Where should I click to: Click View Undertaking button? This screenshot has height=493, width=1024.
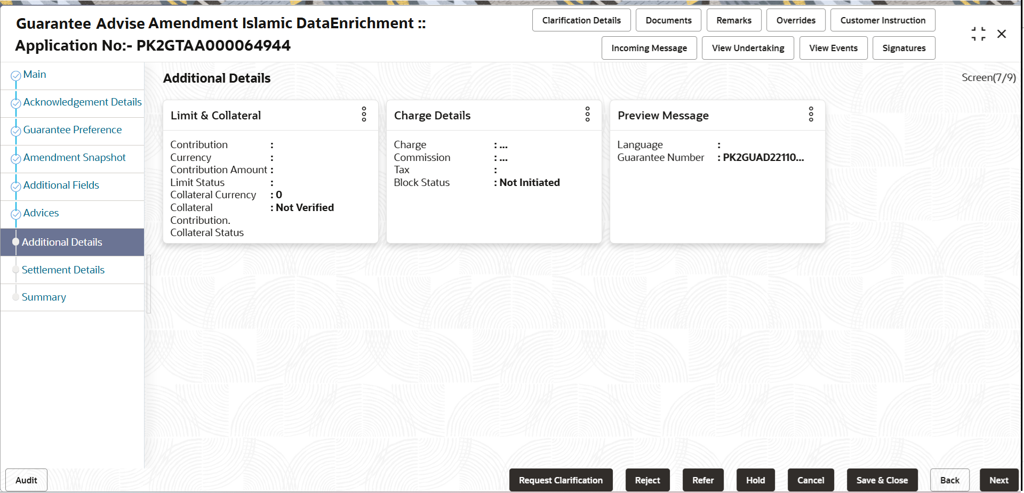click(748, 48)
